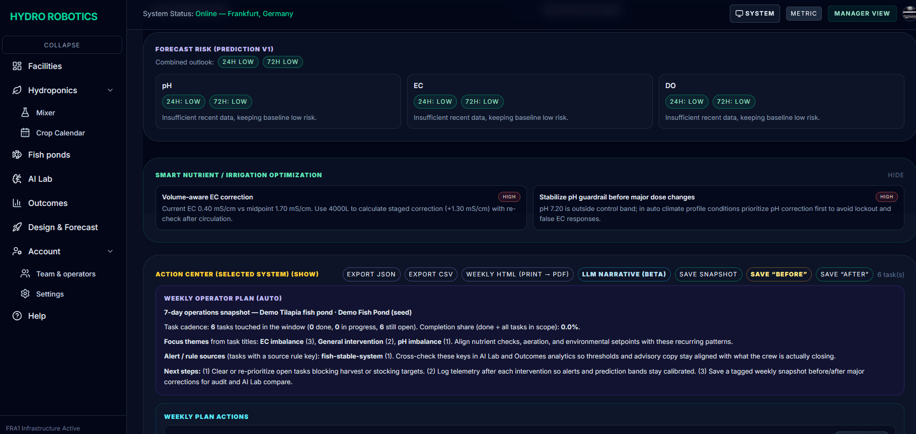Click "FRA1 Infrastructure Active" status text
The height and width of the screenshot is (434, 916).
[x=43, y=428]
